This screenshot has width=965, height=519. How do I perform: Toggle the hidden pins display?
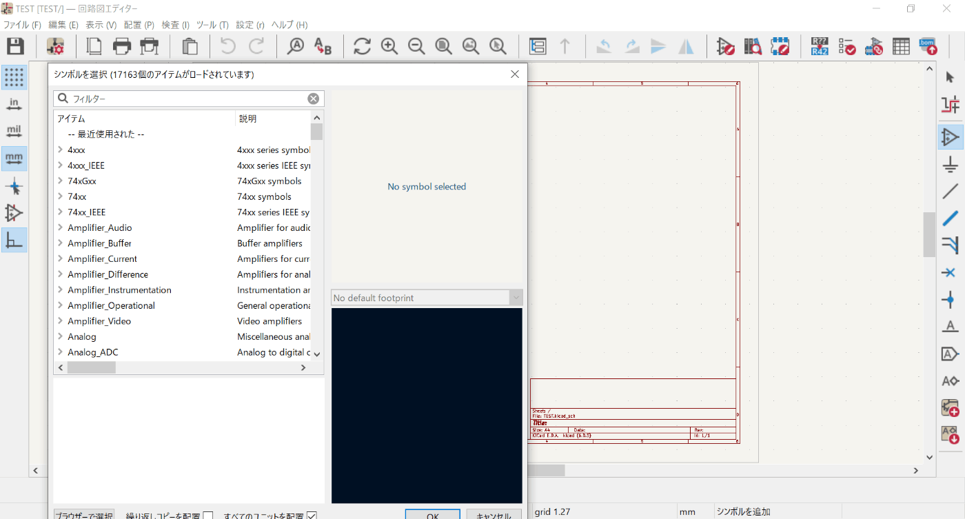pos(14,213)
